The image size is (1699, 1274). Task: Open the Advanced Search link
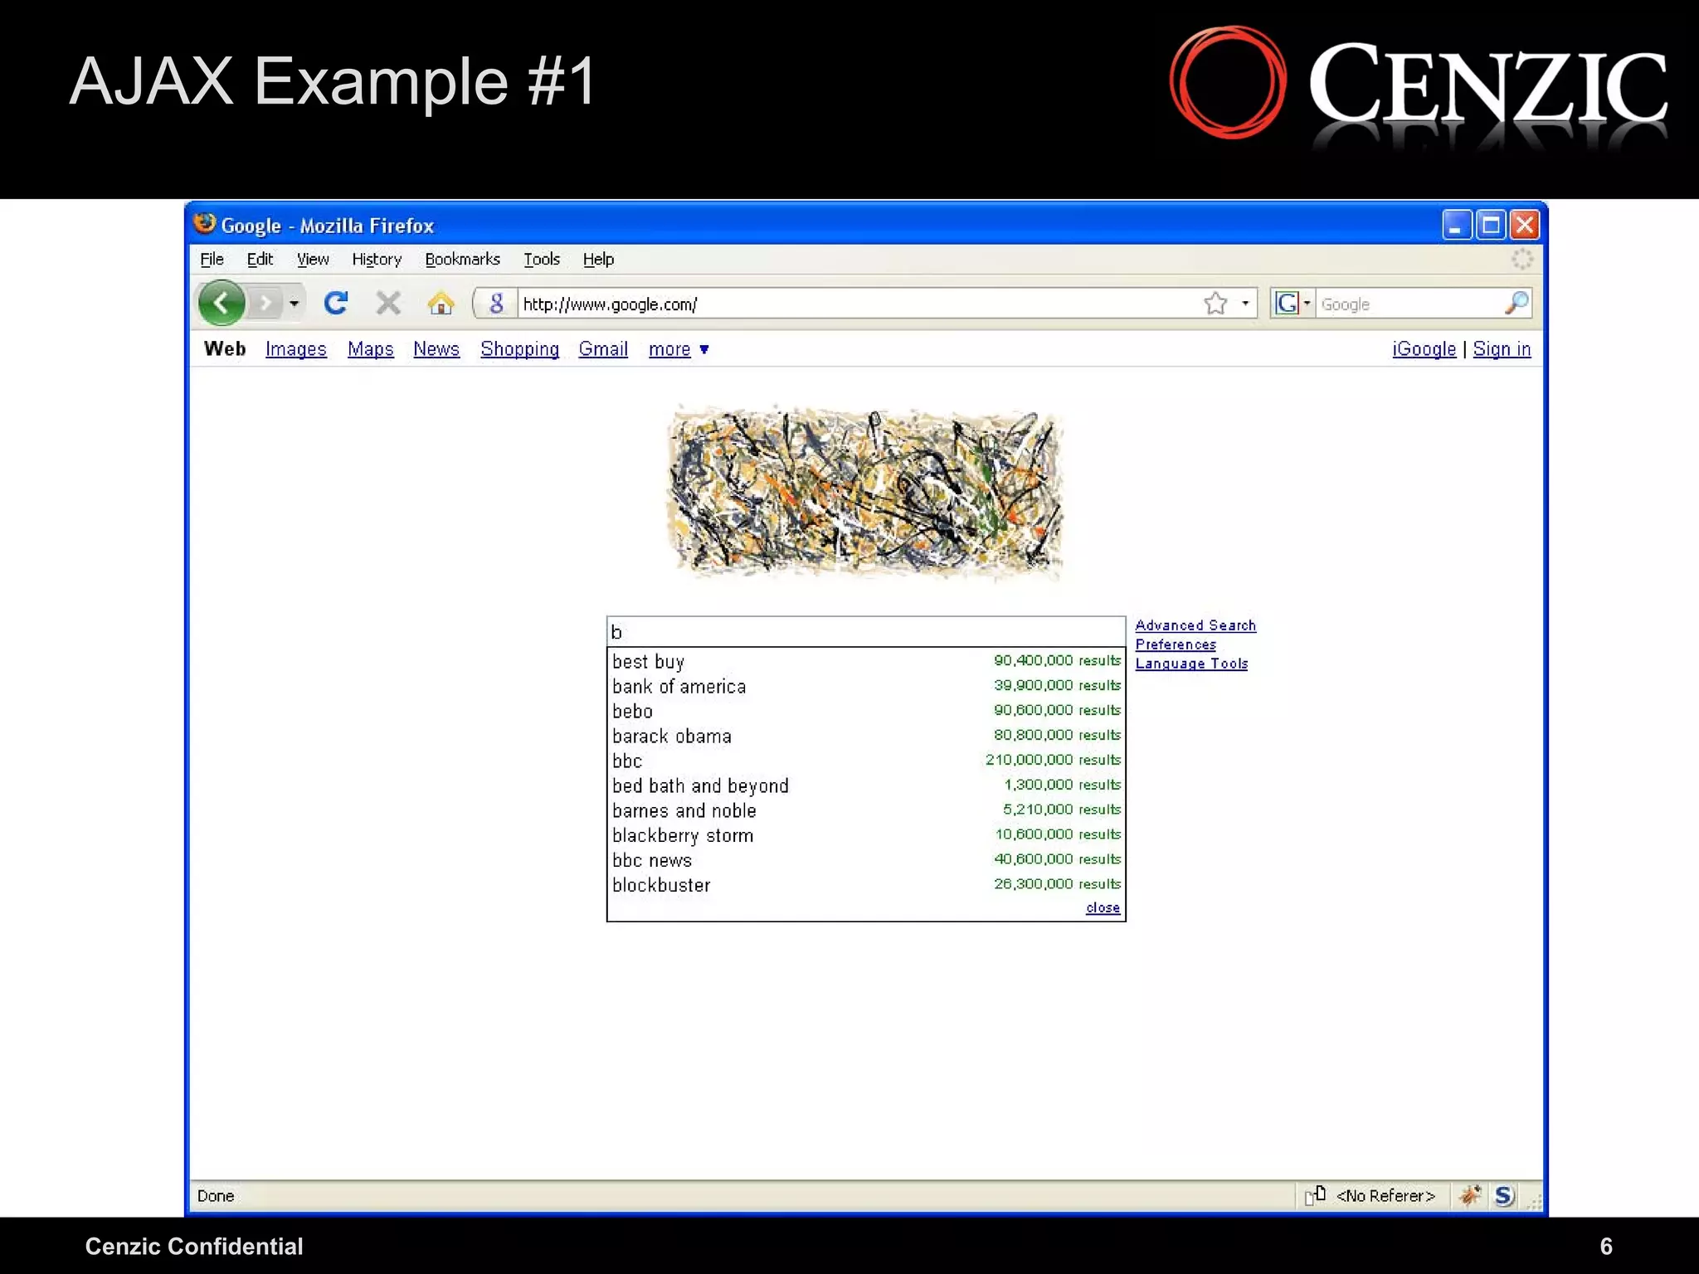1195,625
